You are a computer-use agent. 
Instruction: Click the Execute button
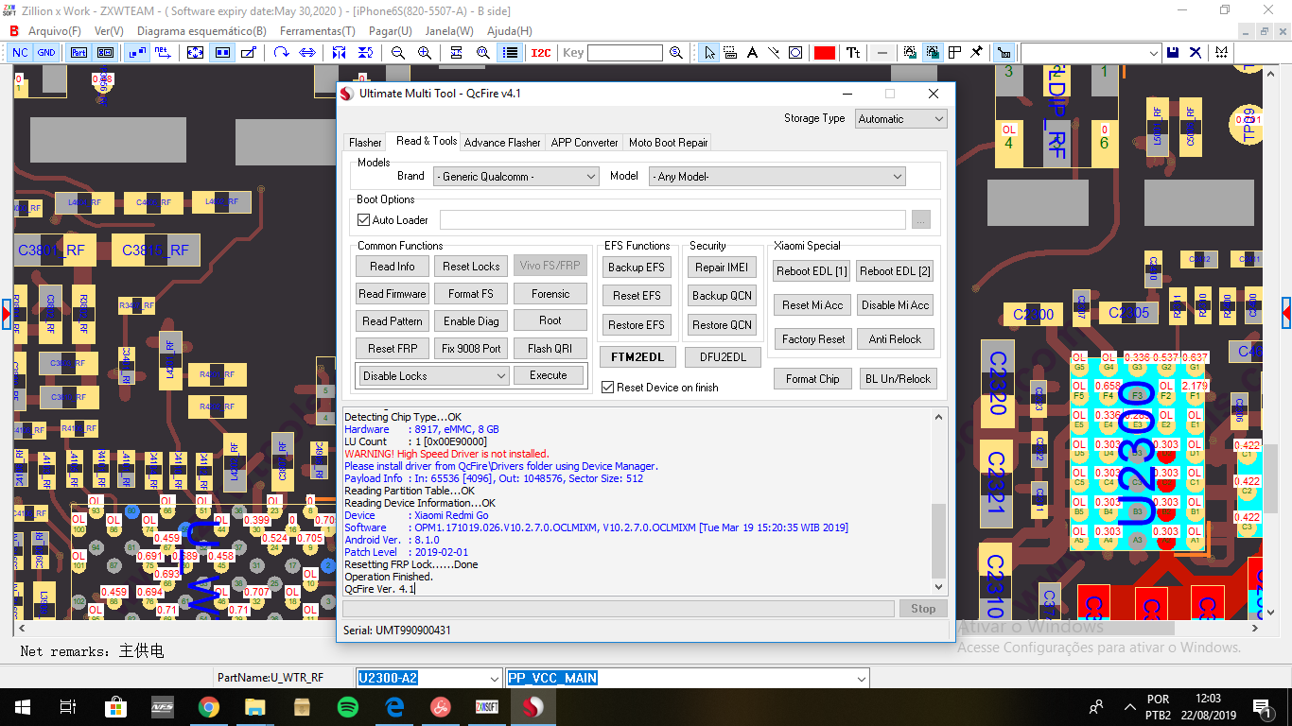(549, 376)
